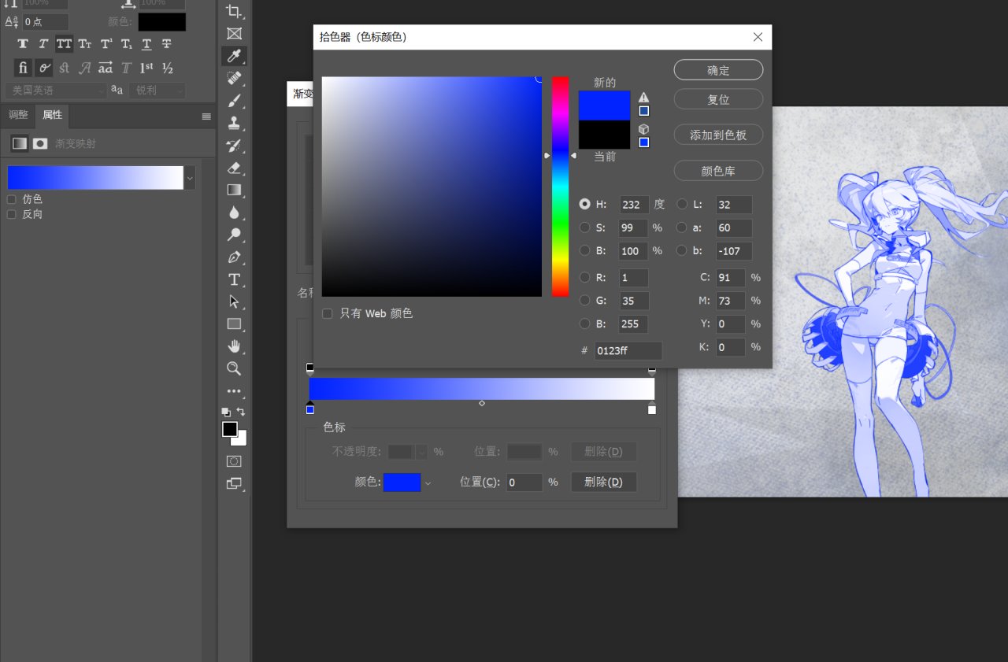The image size is (1008, 662).
Task: Select the Frame tool
Action: [234, 33]
